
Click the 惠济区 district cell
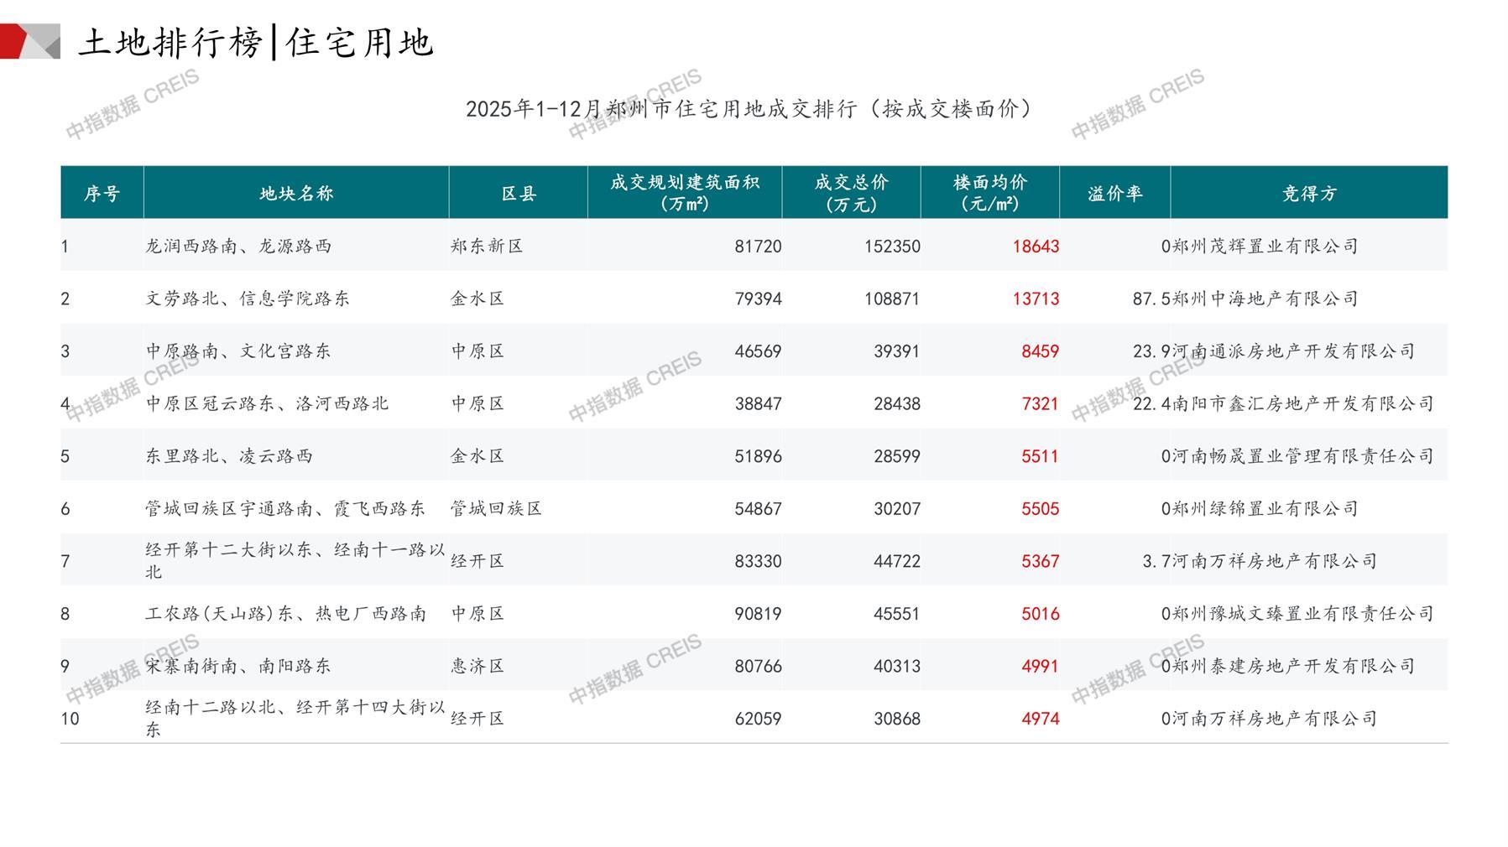pyautogui.click(x=477, y=666)
